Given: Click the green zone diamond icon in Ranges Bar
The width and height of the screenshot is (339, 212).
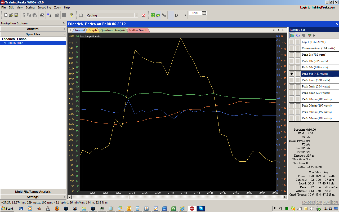Looking at the screenshot, I should [x=309, y=35].
